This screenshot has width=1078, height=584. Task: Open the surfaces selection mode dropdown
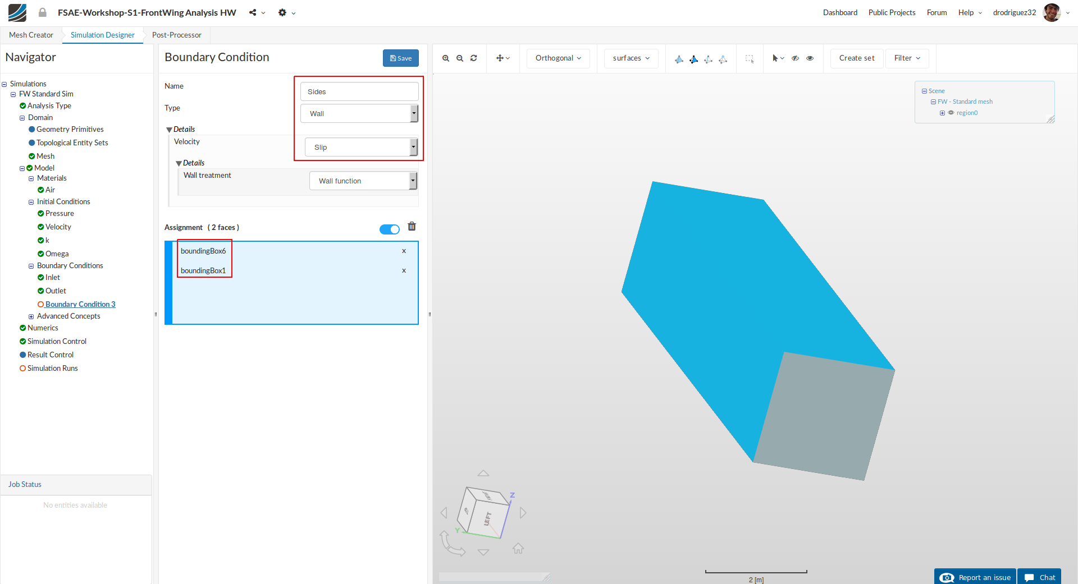pyautogui.click(x=631, y=58)
